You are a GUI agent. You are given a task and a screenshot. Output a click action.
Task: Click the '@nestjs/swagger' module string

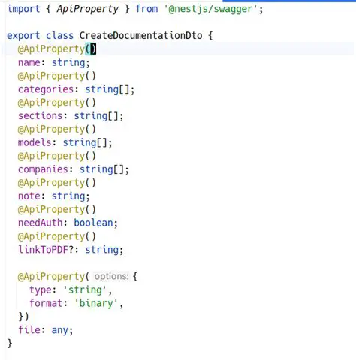pyautogui.click(x=211, y=10)
